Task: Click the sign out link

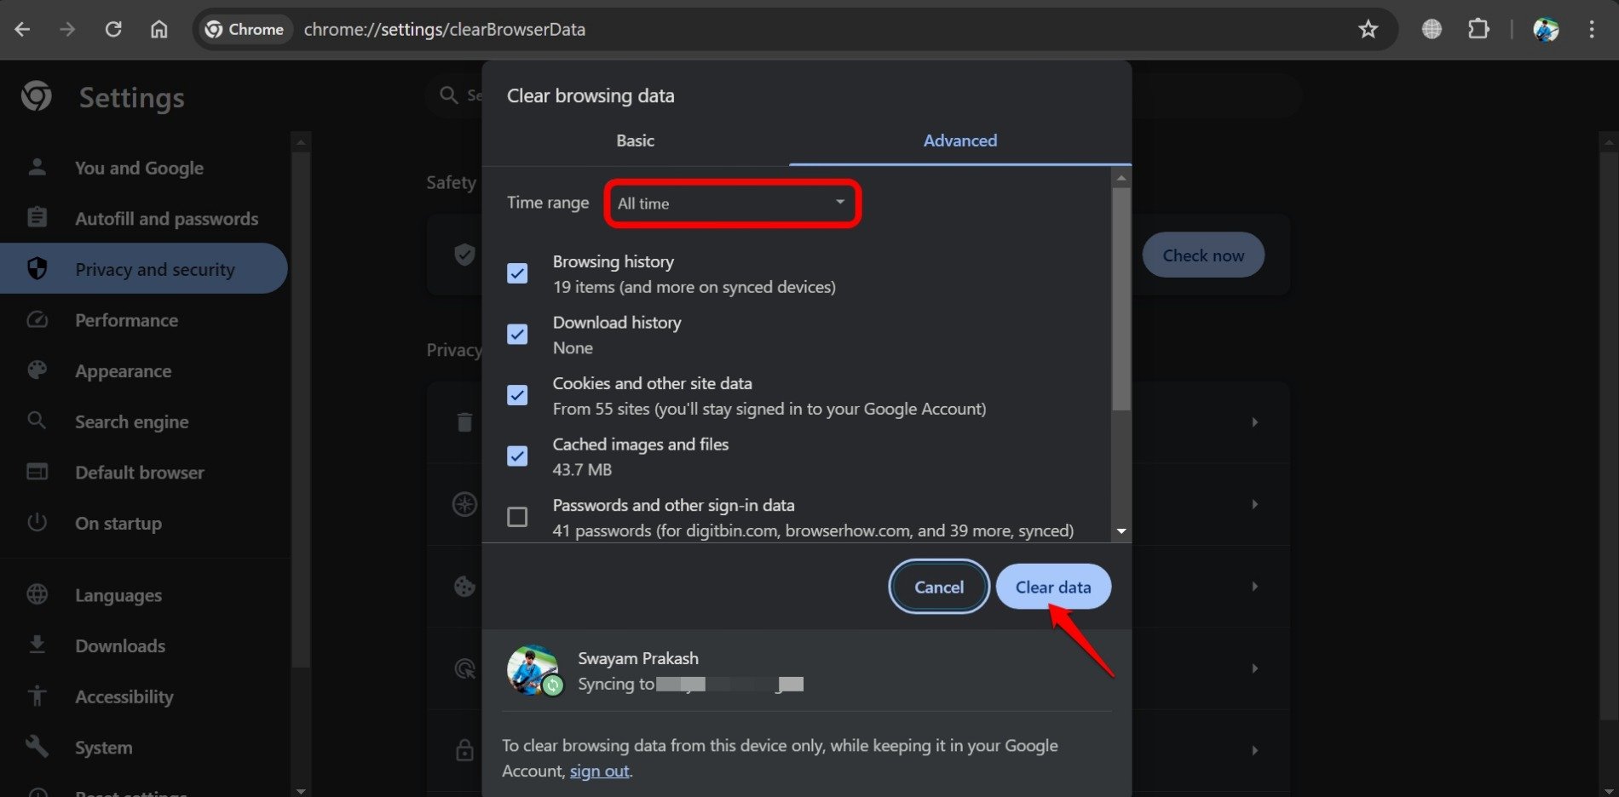Action: pyautogui.click(x=599, y=771)
